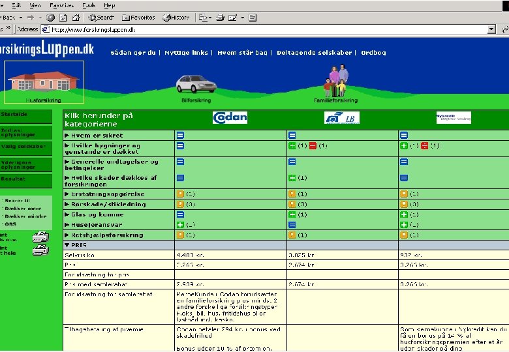
Task: Open the Nyttige links page
Action: pos(186,53)
